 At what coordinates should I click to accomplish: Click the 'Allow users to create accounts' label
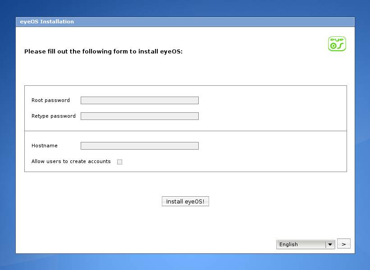(x=71, y=161)
